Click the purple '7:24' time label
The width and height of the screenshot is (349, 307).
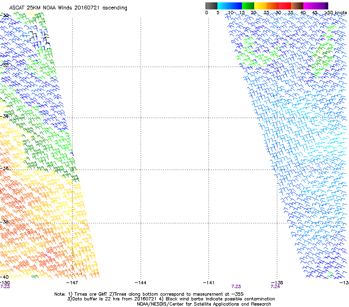pos(275,287)
